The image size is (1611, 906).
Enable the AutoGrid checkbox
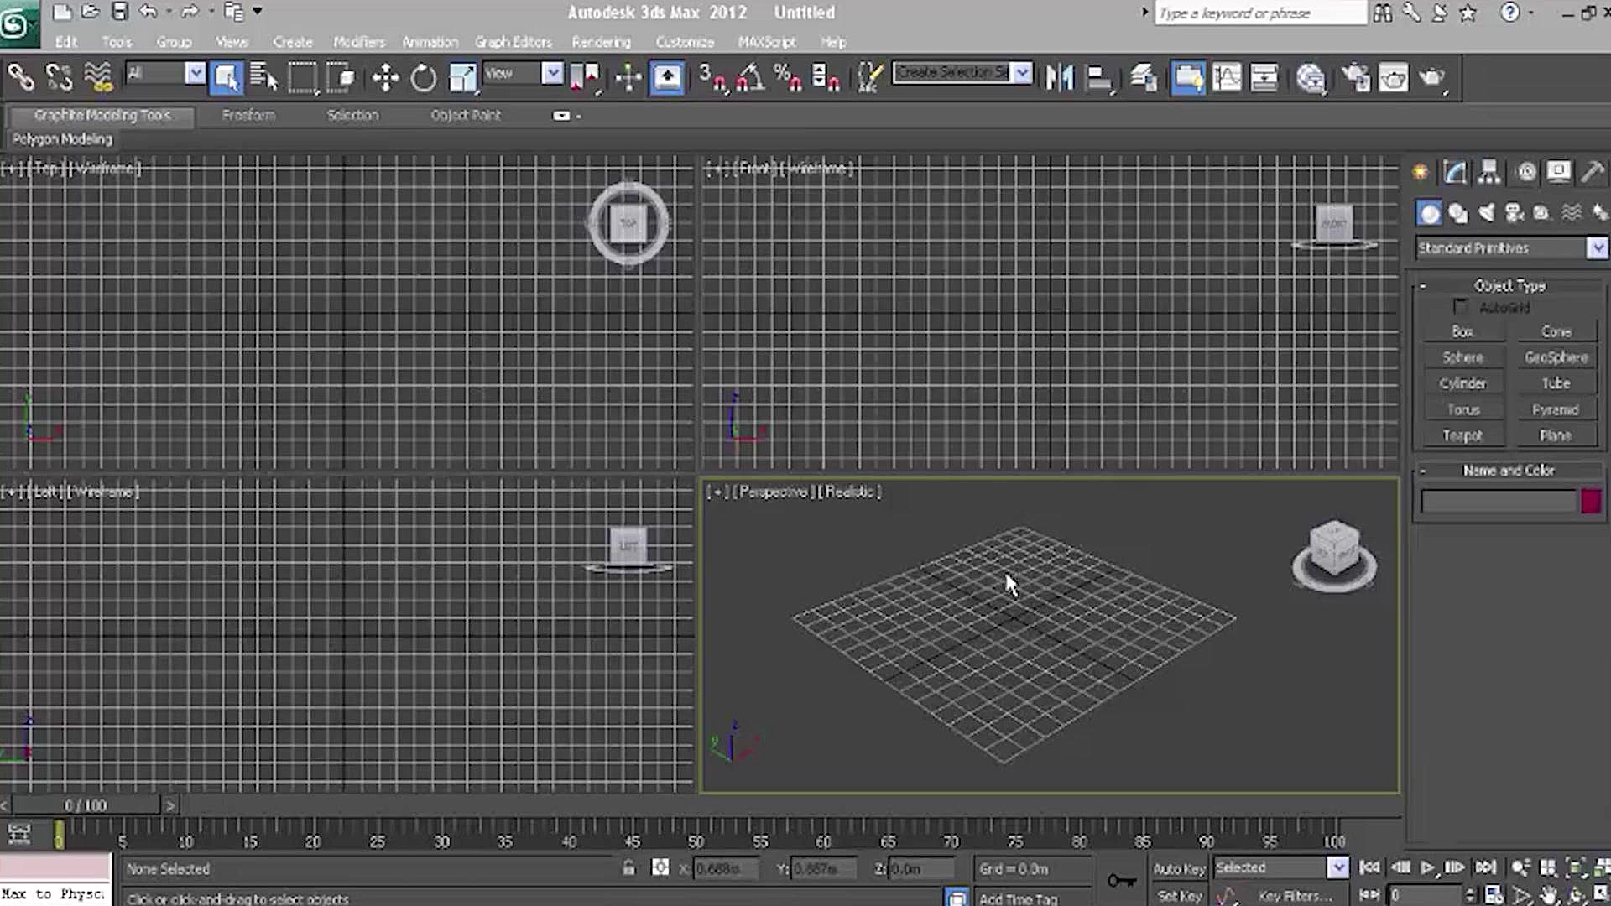pos(1460,307)
